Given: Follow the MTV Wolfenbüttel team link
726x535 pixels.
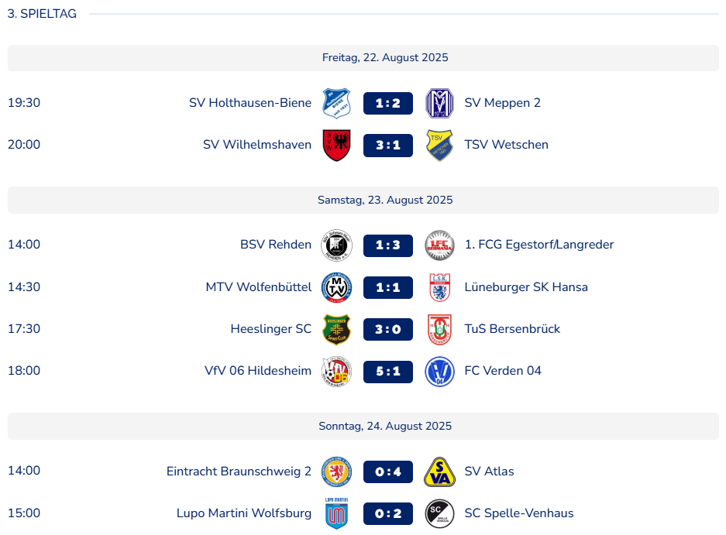Looking at the screenshot, I should (258, 287).
